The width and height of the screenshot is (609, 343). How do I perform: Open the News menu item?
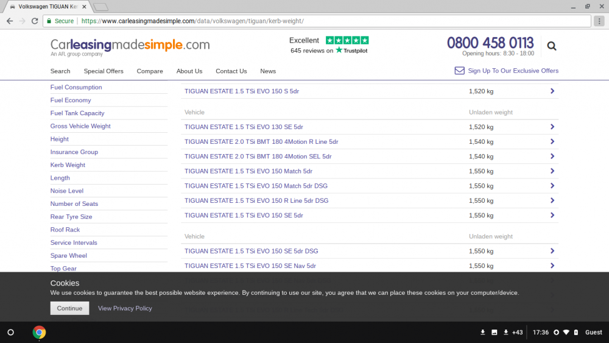tap(268, 71)
